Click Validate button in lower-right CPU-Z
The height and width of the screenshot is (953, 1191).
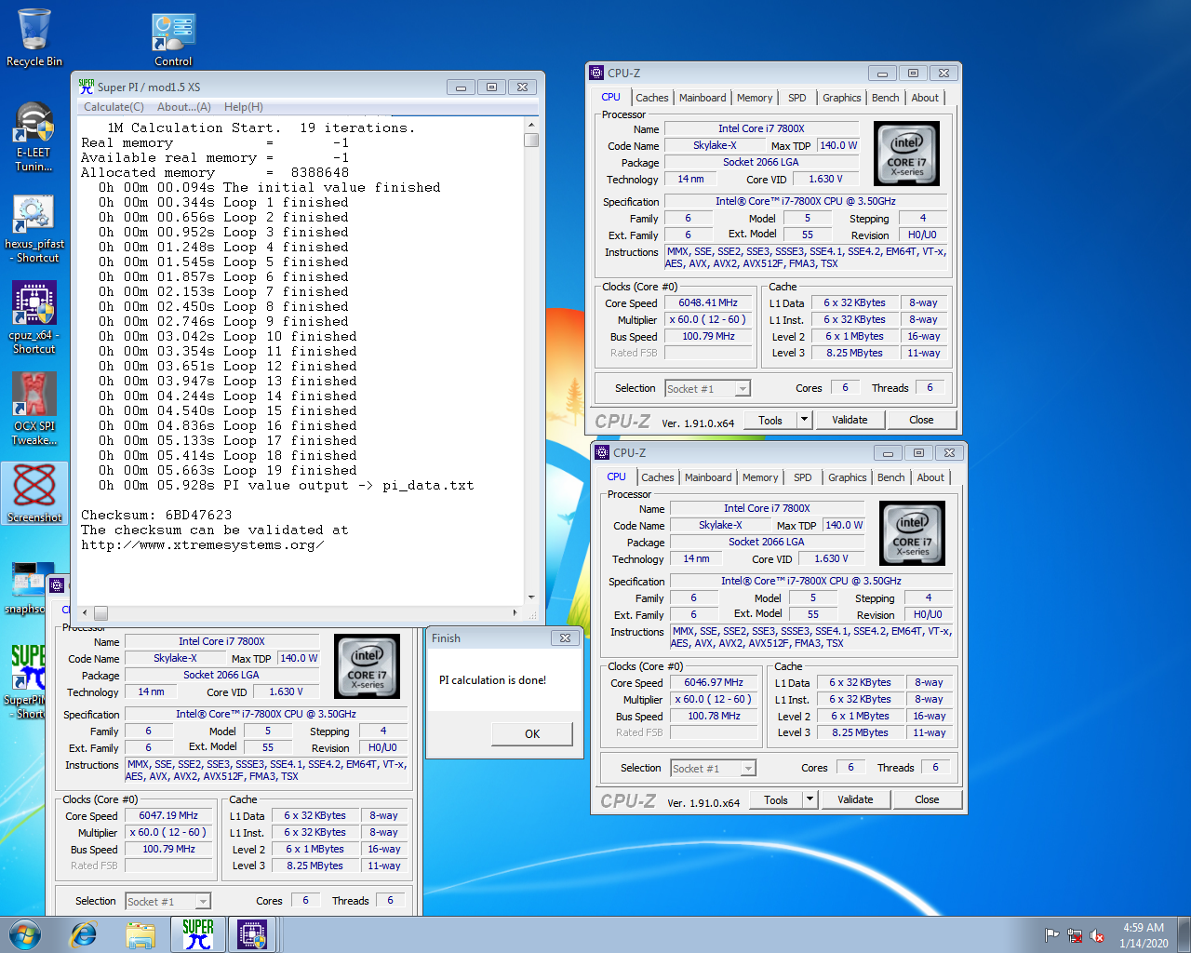(855, 799)
